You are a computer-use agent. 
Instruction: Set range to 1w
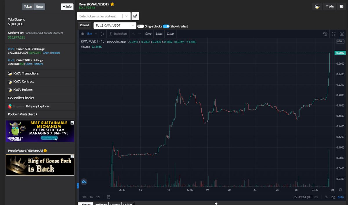(x=91, y=197)
